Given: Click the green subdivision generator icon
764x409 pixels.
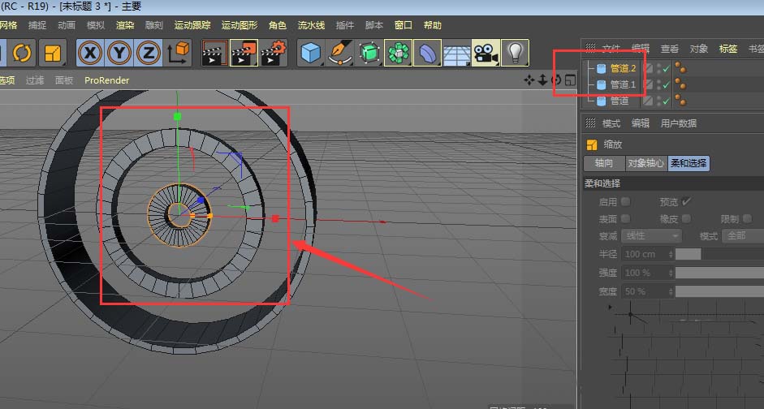Looking at the screenshot, I should [369, 53].
